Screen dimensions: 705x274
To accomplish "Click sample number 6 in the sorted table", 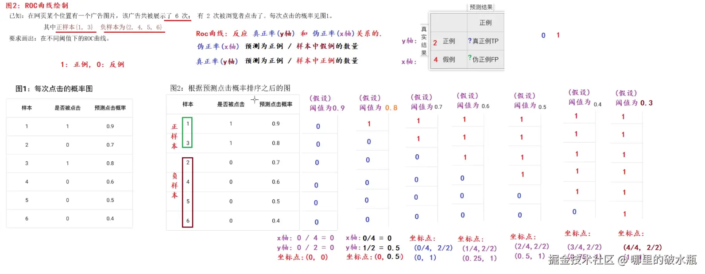I will point(188,221).
